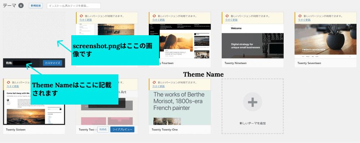Click the テーマ page heading
This screenshot has width=360, height=143.
10,5
